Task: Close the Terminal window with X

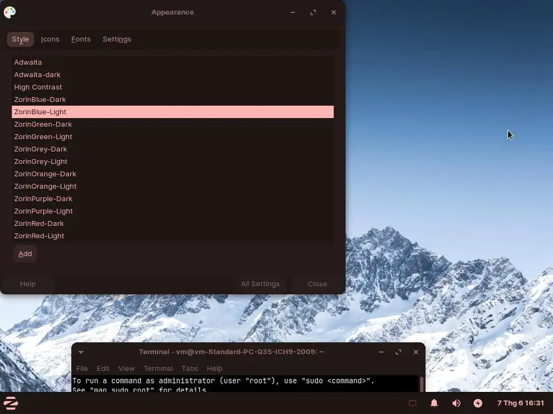Action: coord(416,352)
